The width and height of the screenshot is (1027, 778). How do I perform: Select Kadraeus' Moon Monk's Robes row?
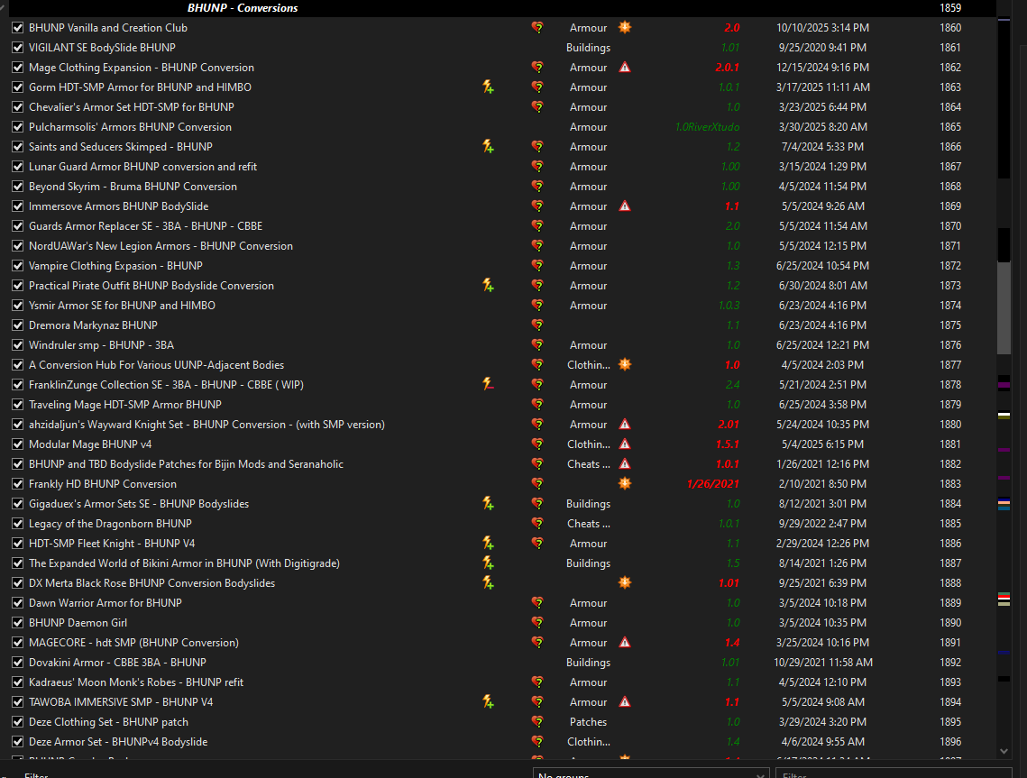pos(498,682)
